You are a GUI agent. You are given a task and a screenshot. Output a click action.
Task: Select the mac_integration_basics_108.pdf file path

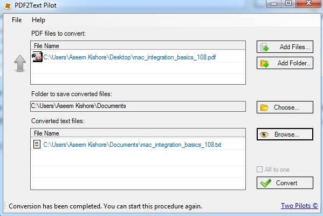pyautogui.click(x=129, y=57)
